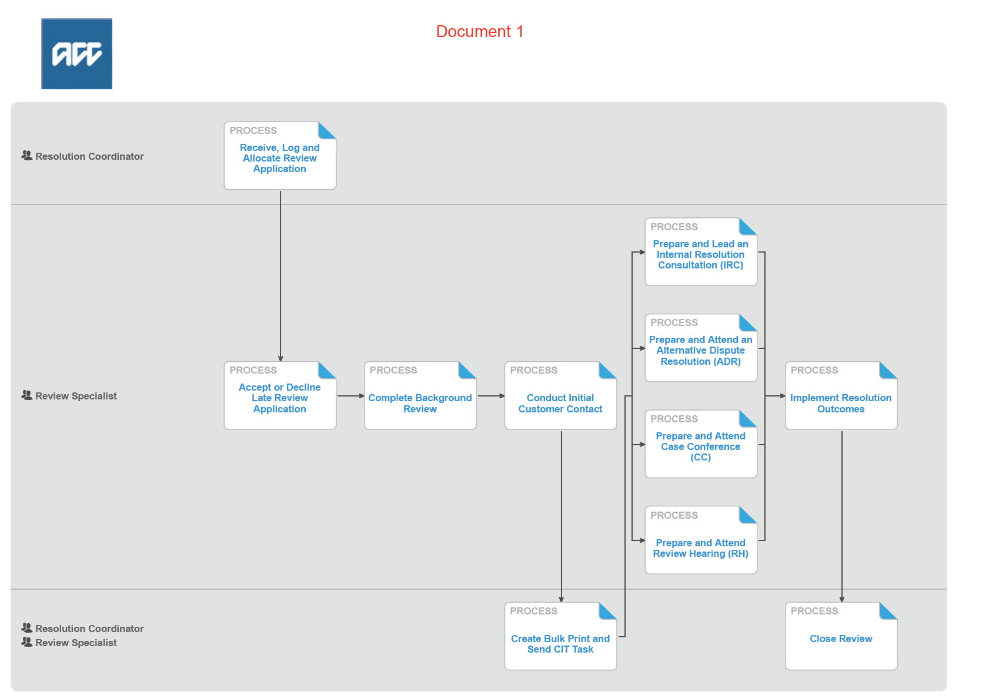Open Prepare and Lead an Internal Resolution Consultation
This screenshot has height=699, width=989.
(x=700, y=255)
